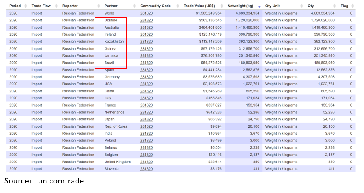Select trade value $22,614
The image size is (364, 193).
pyautogui.click(x=215, y=162)
